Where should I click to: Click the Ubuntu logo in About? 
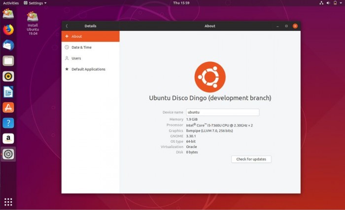tap(210, 77)
